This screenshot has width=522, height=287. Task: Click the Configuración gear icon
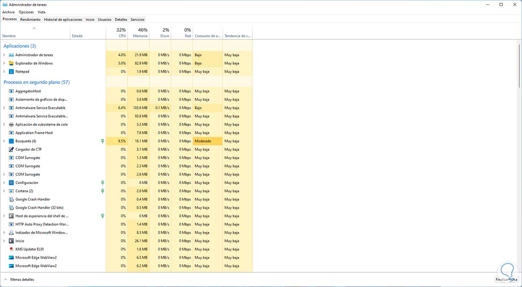click(x=11, y=183)
